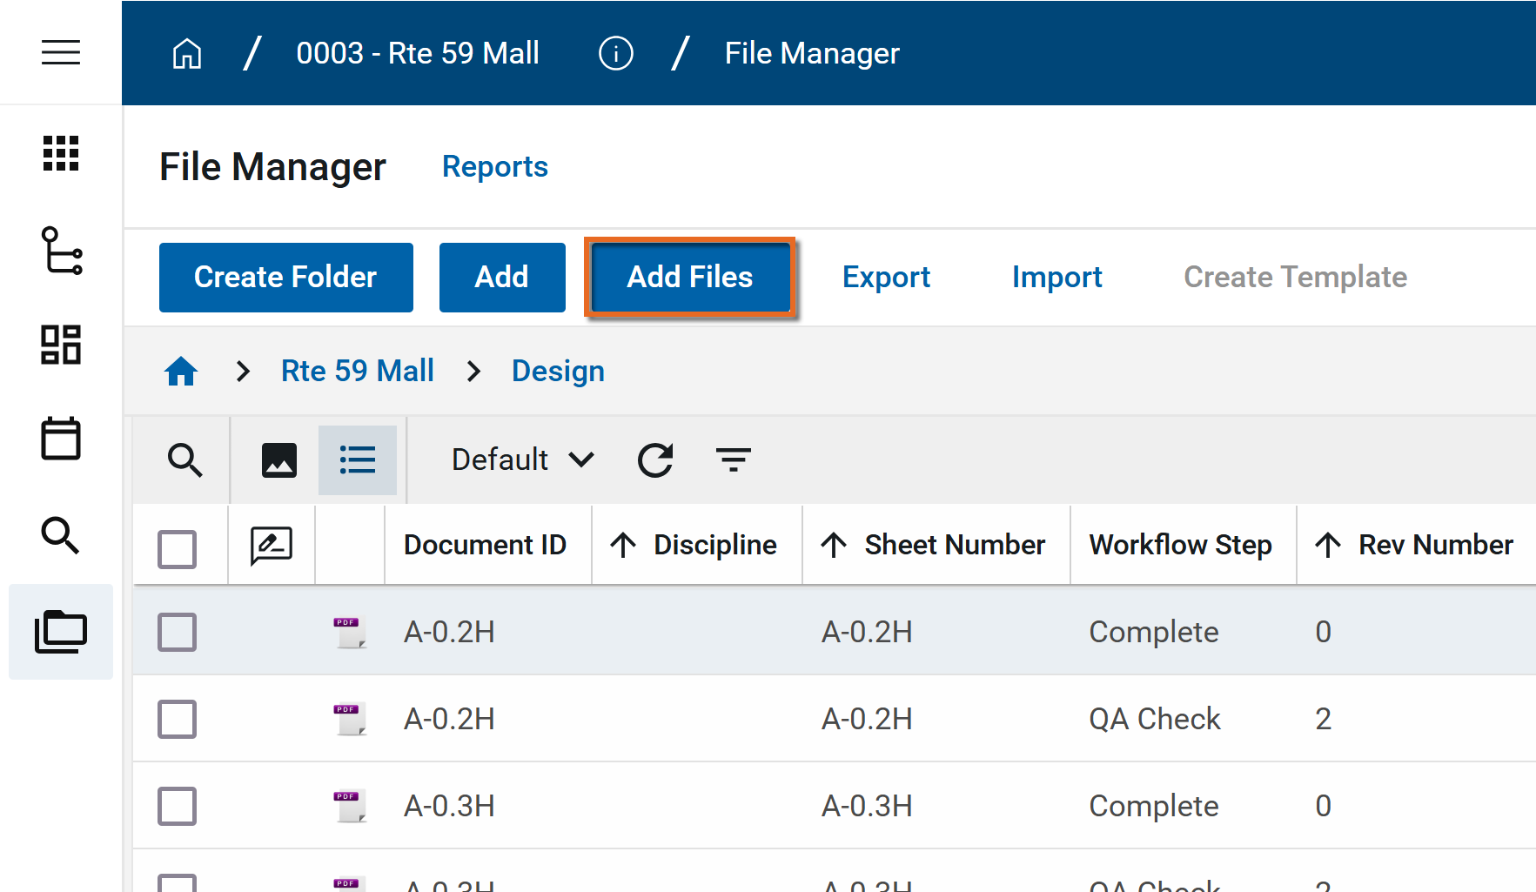This screenshot has height=892, width=1536.
Task: Expand the Default view dropdown
Action: 522,459
